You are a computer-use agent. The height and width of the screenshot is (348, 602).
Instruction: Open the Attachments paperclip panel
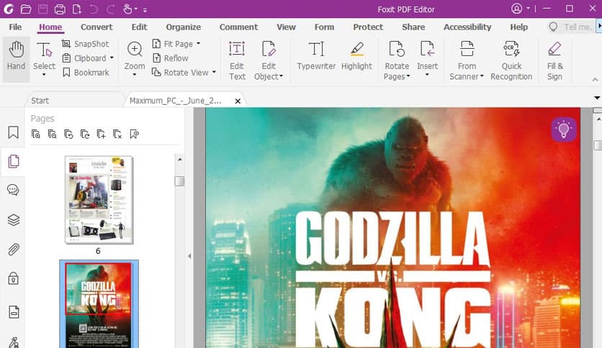13,249
